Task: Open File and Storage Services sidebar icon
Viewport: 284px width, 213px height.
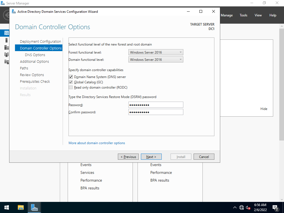Action: 7,62
